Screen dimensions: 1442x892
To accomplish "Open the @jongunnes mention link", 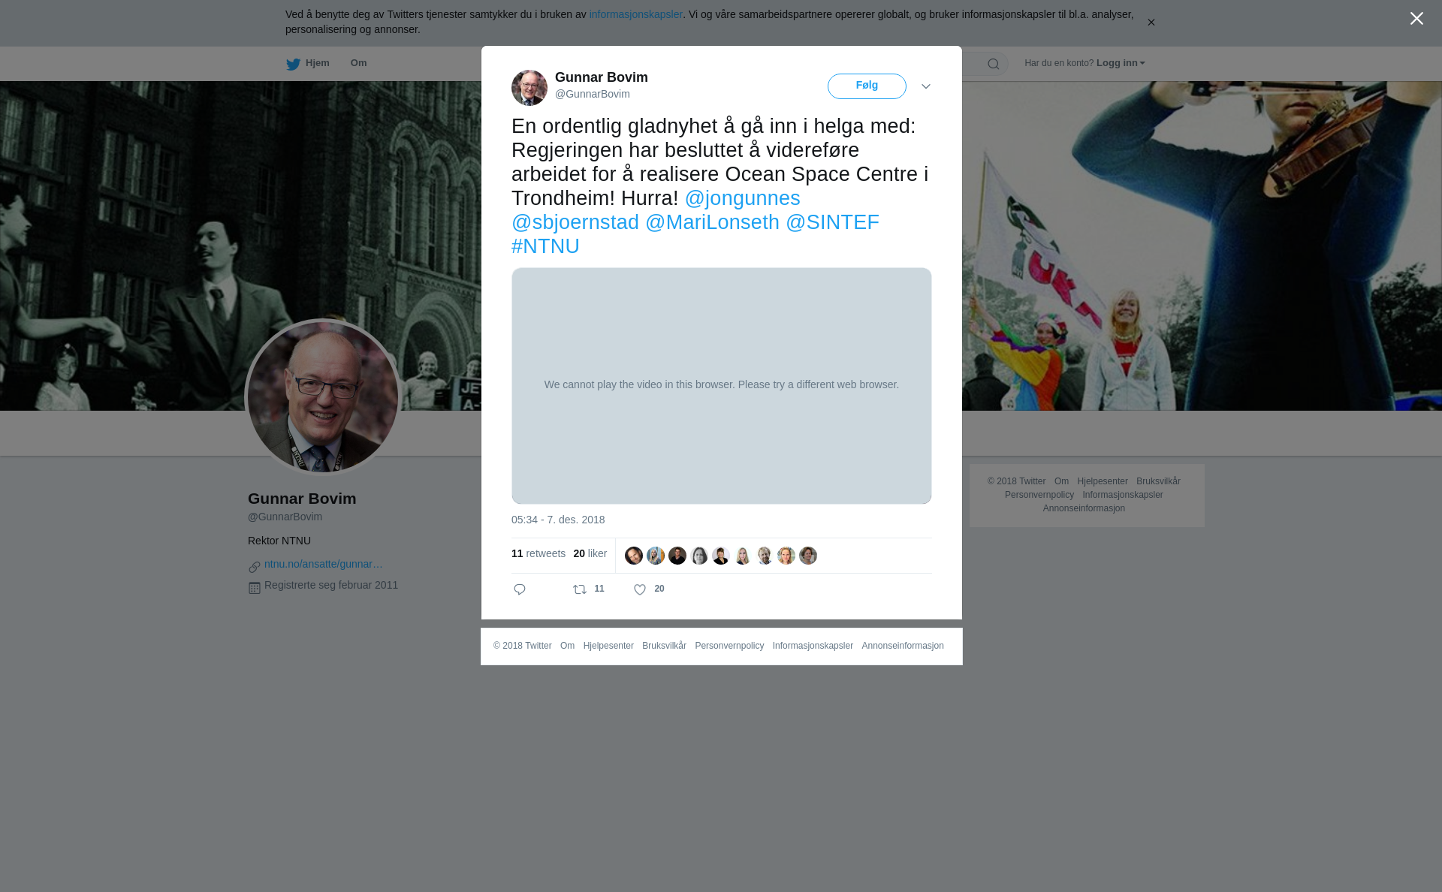I will [x=742, y=198].
